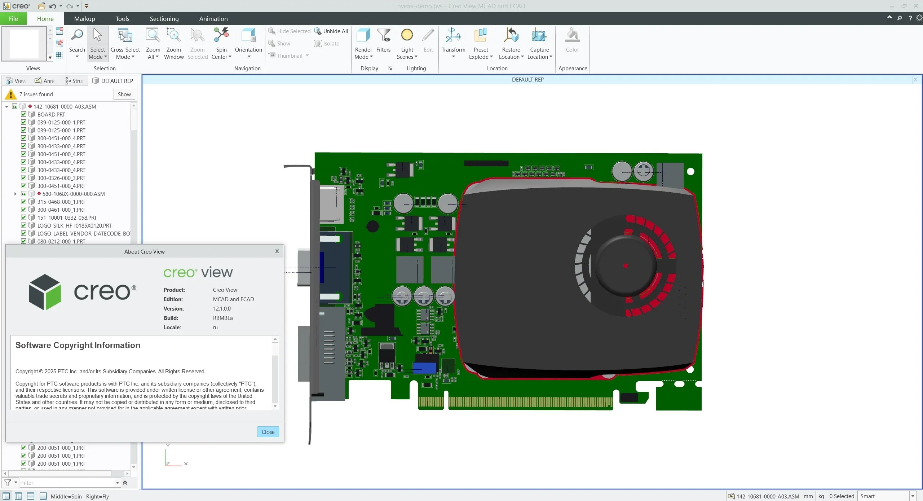Screen dimensions: 923x501
Task: Expand the 580-1068X-0000-000.ASM tree node
Action: click(15, 194)
